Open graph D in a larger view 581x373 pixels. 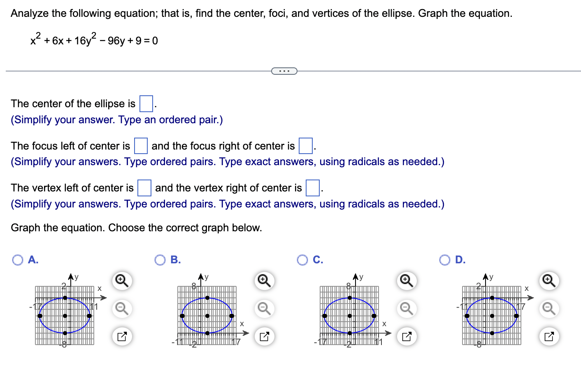[x=548, y=336]
